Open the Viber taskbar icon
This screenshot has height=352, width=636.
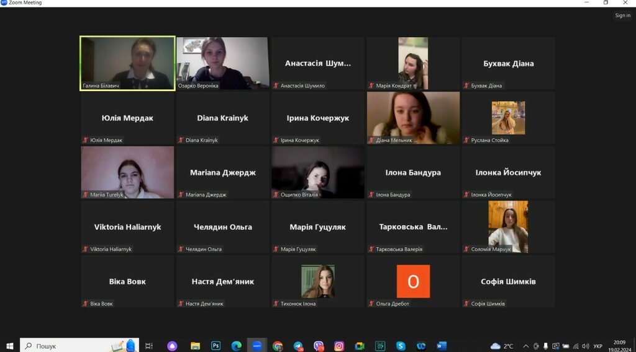[x=319, y=346]
